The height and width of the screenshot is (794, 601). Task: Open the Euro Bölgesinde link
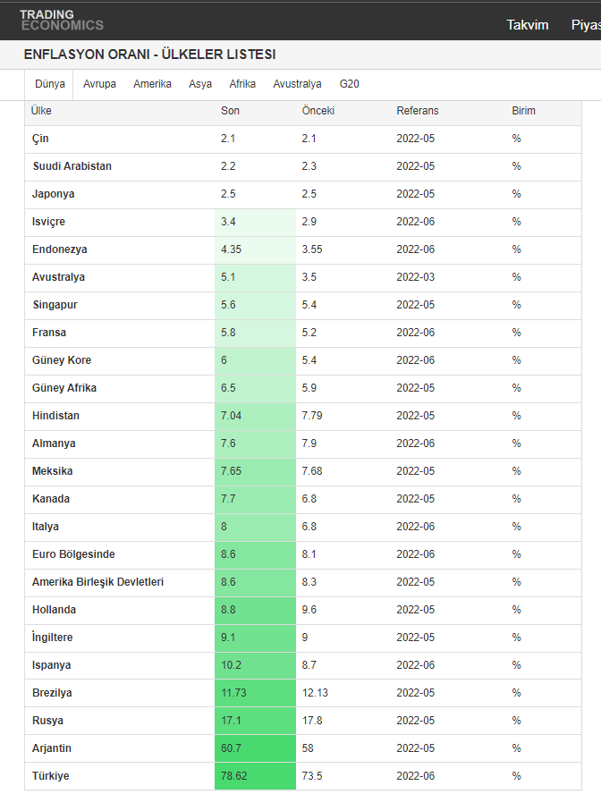73,554
